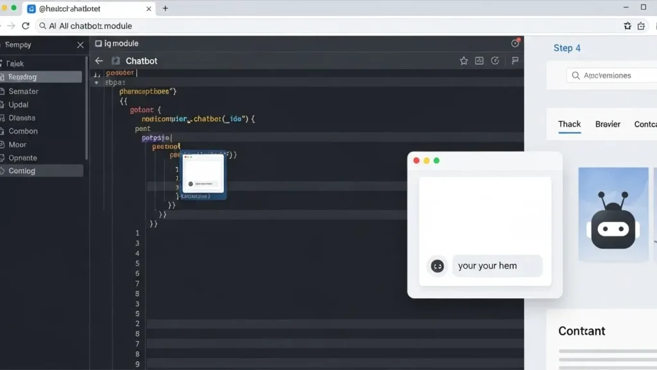Click the emoji smiley in the chat widget
This screenshot has height=370, width=657.
tap(436, 265)
